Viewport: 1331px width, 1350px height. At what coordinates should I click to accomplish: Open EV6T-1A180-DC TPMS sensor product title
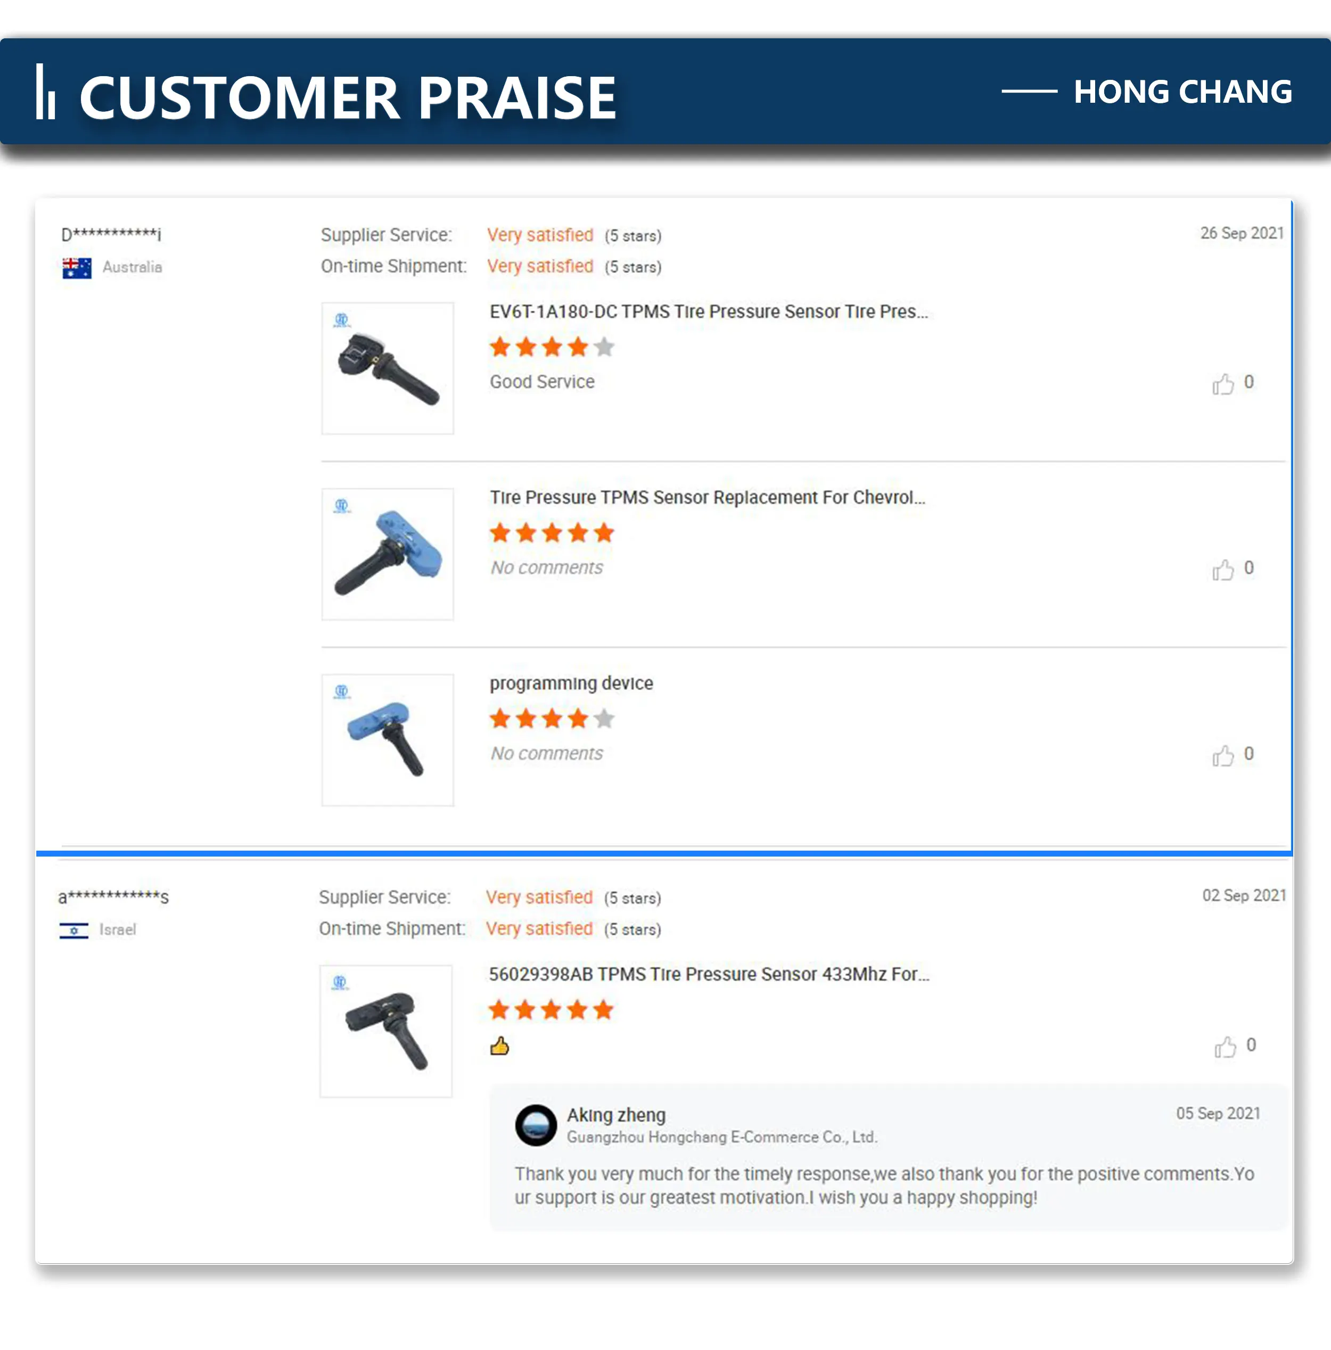[709, 311]
